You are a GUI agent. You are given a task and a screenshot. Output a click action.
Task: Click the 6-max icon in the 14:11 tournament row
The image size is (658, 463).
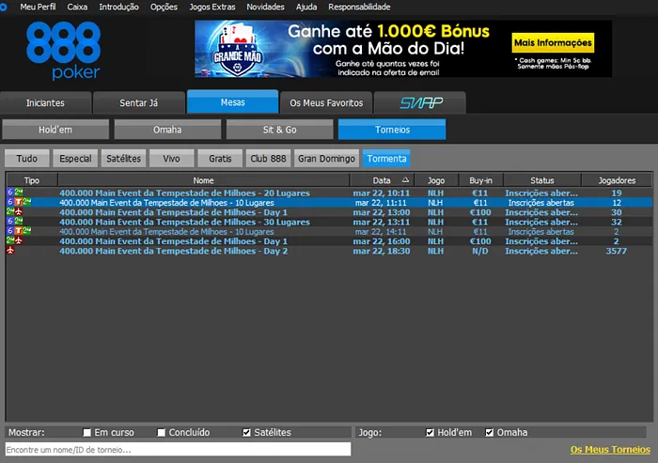click(10, 231)
